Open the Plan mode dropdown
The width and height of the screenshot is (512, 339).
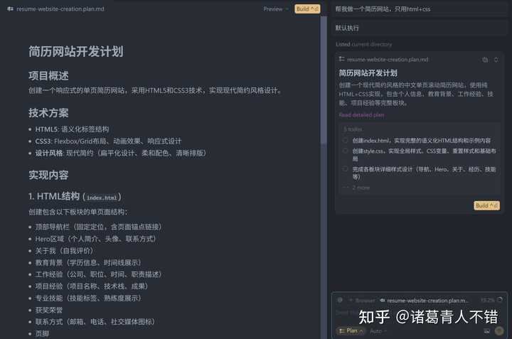click(x=351, y=331)
